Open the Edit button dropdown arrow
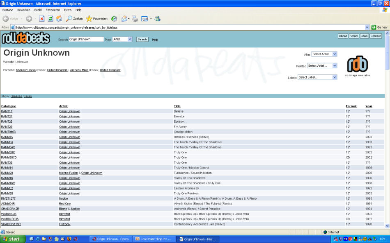This screenshot has width=390, height=243. pyautogui.click(x=151, y=18)
